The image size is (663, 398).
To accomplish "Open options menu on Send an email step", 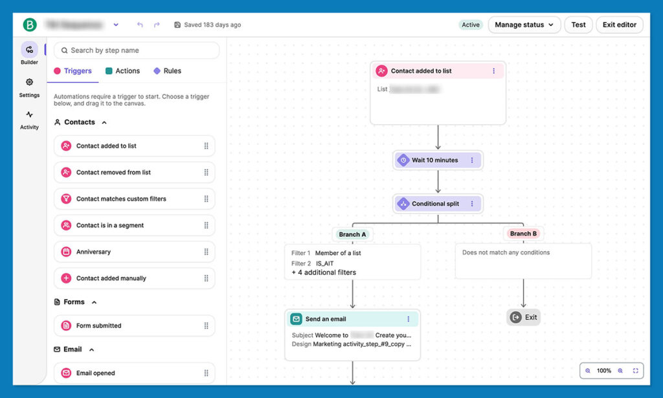I will click(x=409, y=318).
